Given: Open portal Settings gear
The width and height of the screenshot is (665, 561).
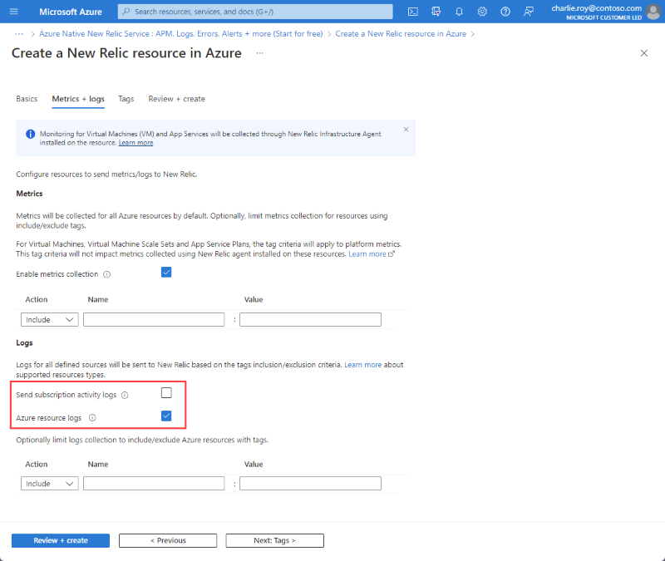Looking at the screenshot, I should (x=482, y=12).
